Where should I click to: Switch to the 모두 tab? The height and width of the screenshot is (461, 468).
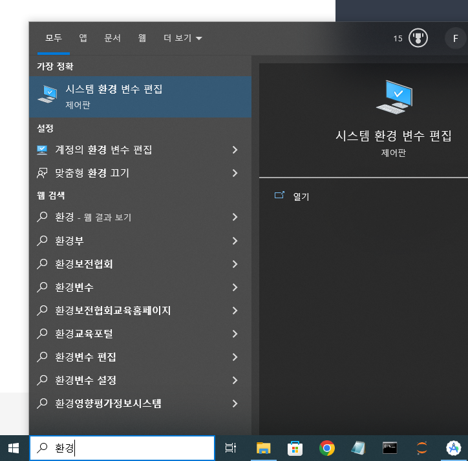[x=54, y=38]
